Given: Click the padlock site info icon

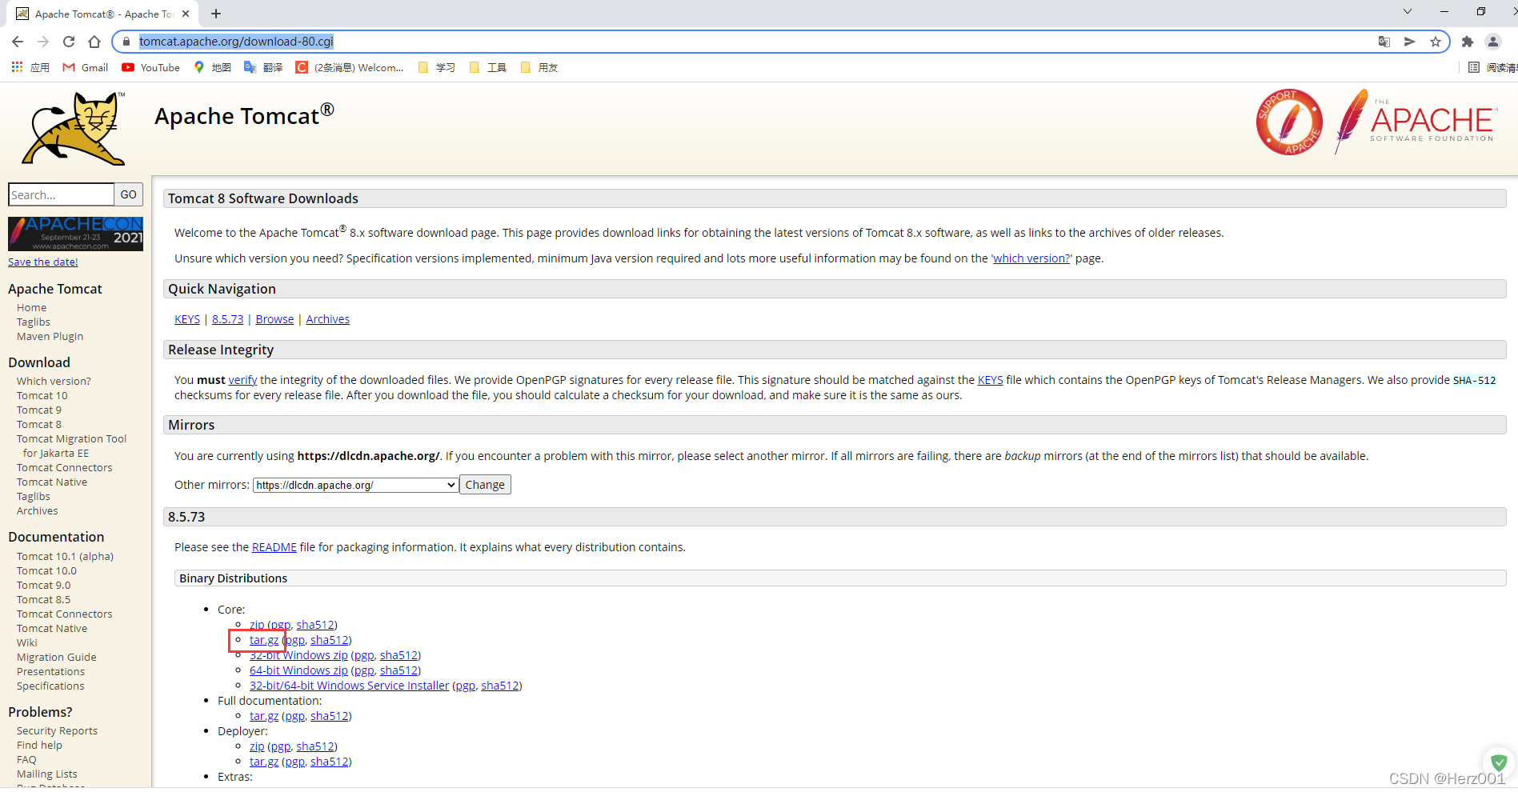Looking at the screenshot, I should pos(126,42).
